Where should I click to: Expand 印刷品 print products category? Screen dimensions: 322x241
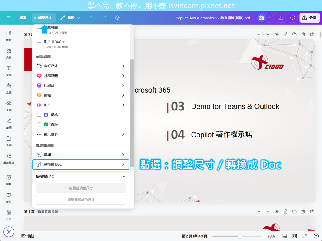81,85
